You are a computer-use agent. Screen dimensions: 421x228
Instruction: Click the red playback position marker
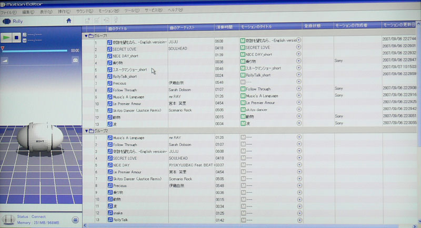click(3, 48)
